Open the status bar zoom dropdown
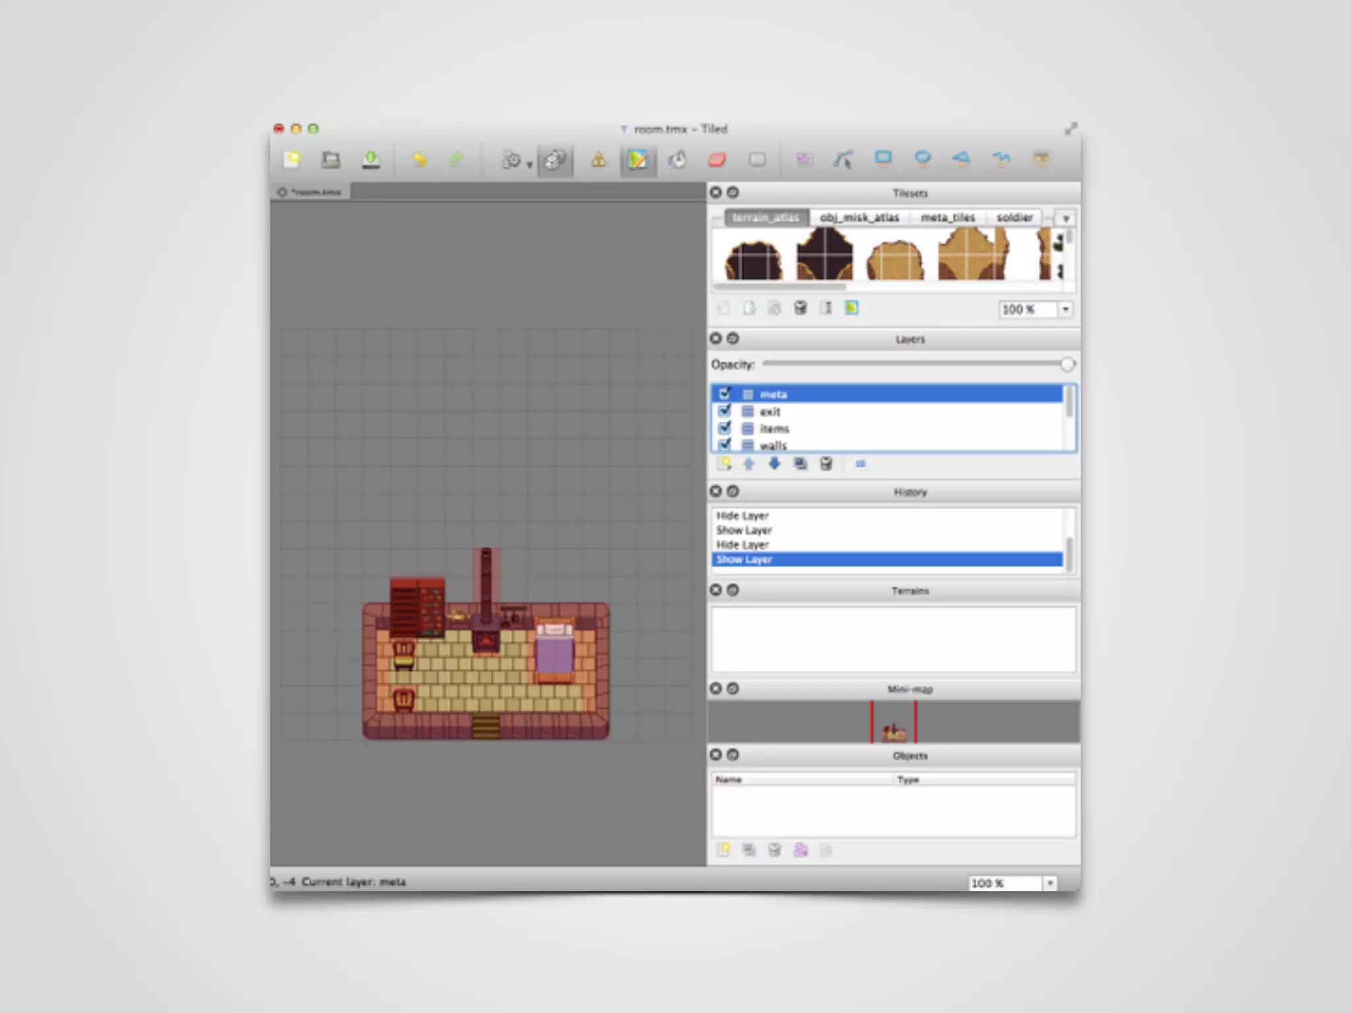Image resolution: width=1351 pixels, height=1013 pixels. 1050,883
